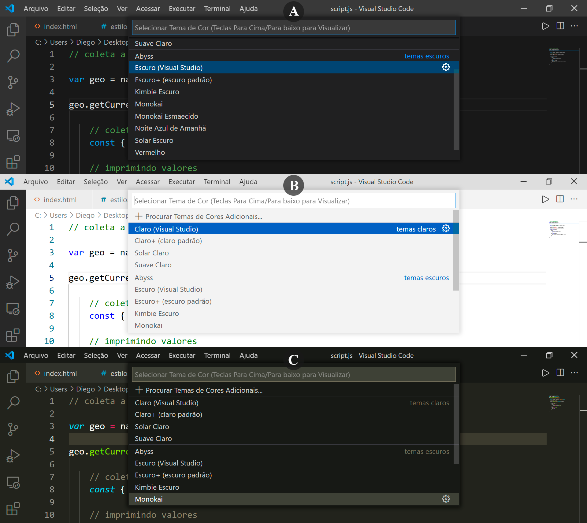Screen dimensions: 587x523
Task: Open Search icon in window A sidebar
Action: point(13,56)
